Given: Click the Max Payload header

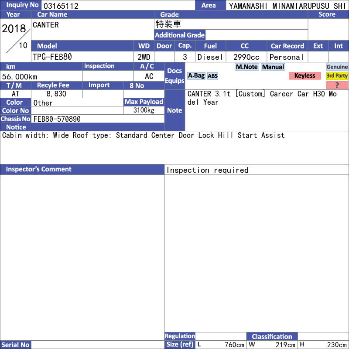Looking at the screenshot, I should (x=144, y=102).
